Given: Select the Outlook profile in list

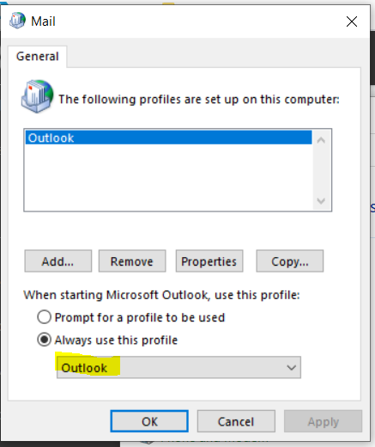Looking at the screenshot, I should tap(168, 138).
